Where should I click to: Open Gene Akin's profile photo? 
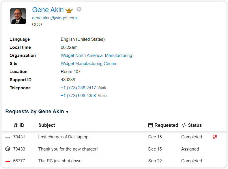[18, 16]
